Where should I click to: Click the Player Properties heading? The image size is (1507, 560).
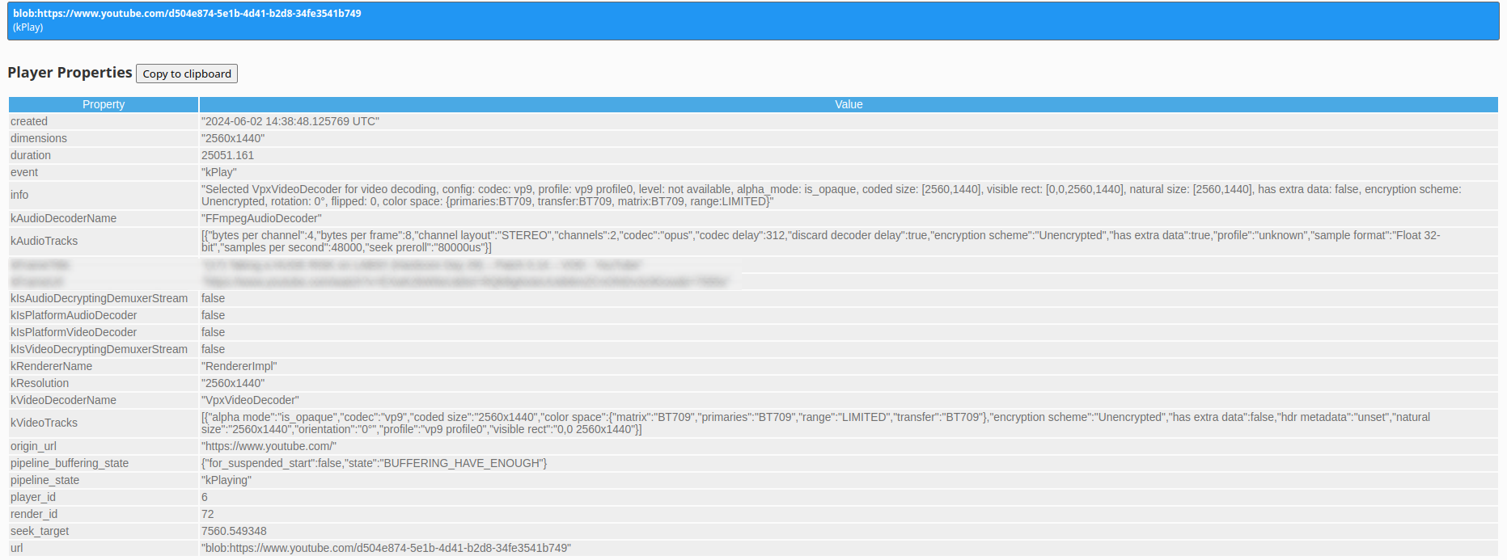pos(70,73)
